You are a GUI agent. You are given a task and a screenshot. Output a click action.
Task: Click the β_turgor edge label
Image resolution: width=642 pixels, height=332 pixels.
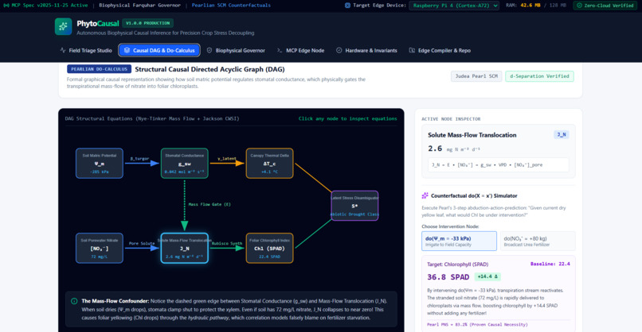pyautogui.click(x=139, y=158)
